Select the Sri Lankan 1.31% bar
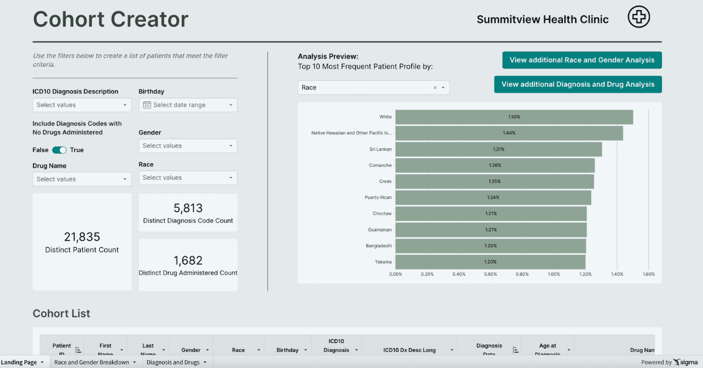This screenshot has width=703, height=368. [x=499, y=149]
